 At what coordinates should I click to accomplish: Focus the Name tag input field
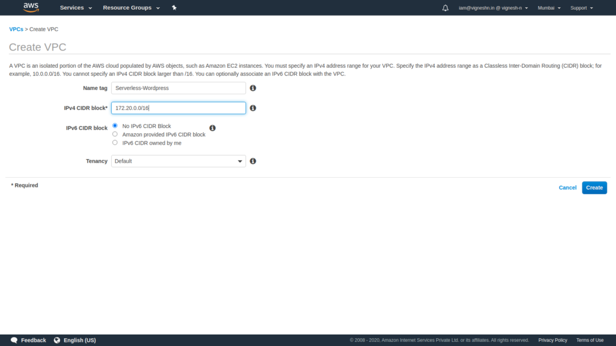pos(178,88)
